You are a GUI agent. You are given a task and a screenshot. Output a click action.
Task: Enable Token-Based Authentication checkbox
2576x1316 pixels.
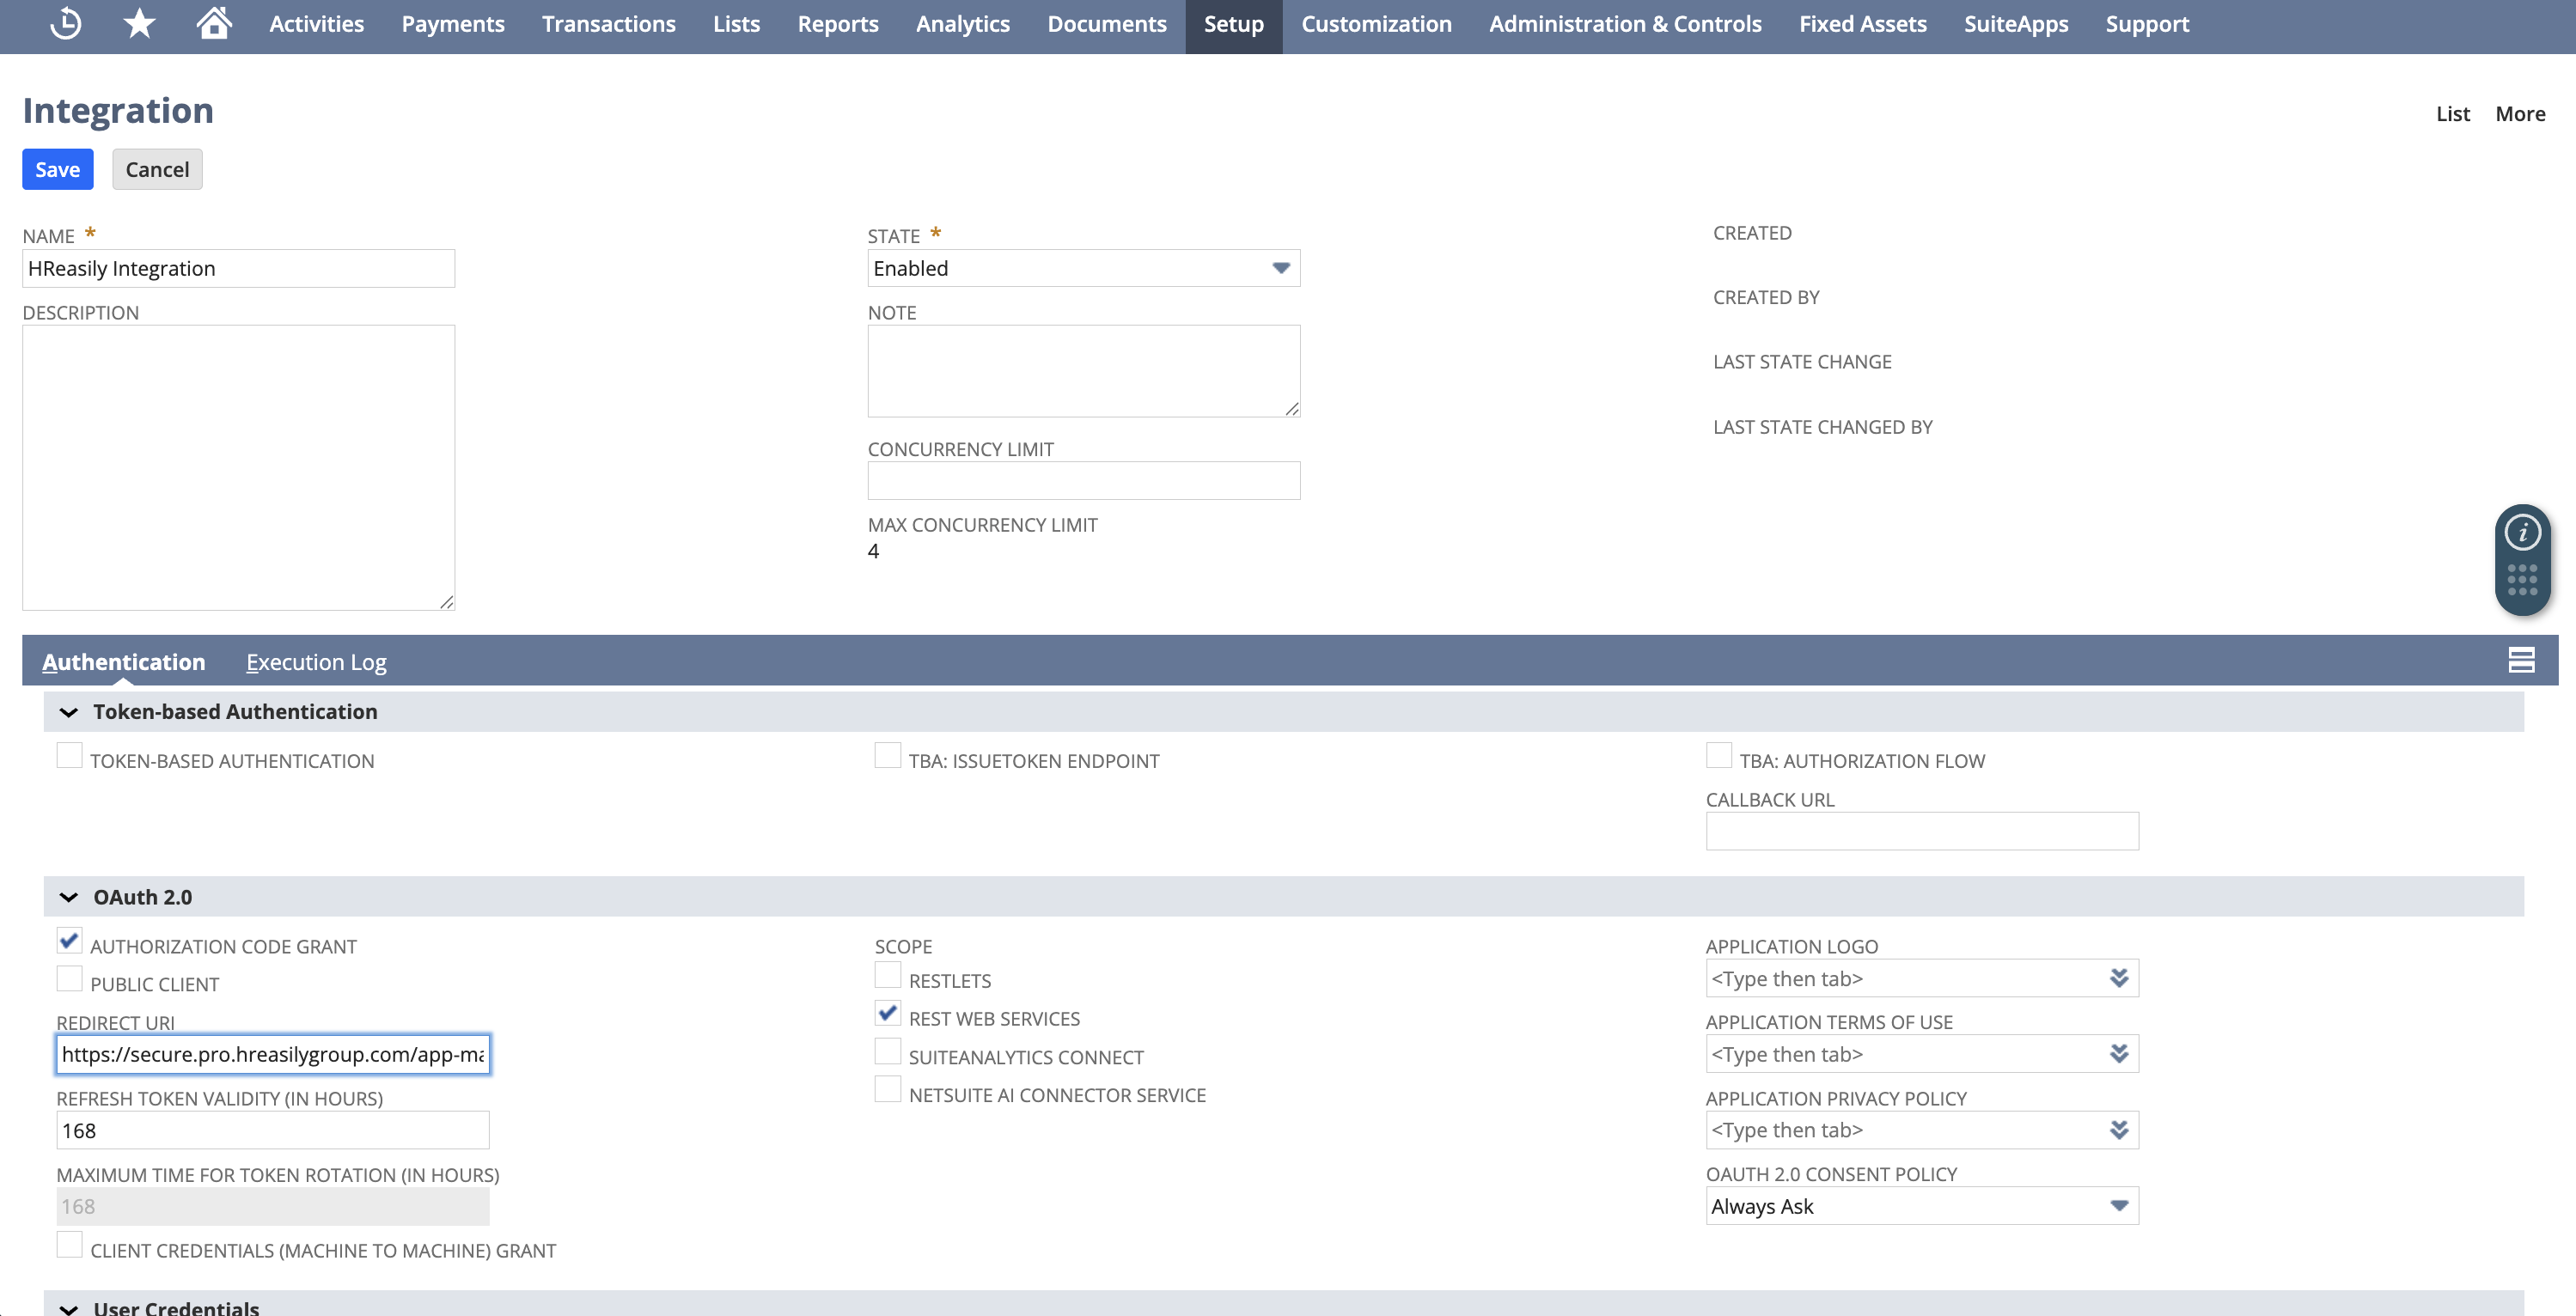pos(69,756)
